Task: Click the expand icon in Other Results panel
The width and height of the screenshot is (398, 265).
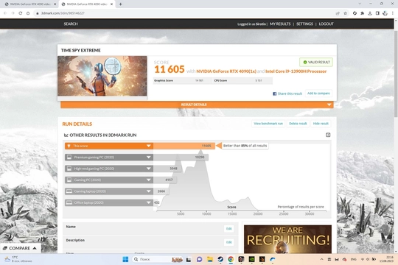Action: (328, 135)
